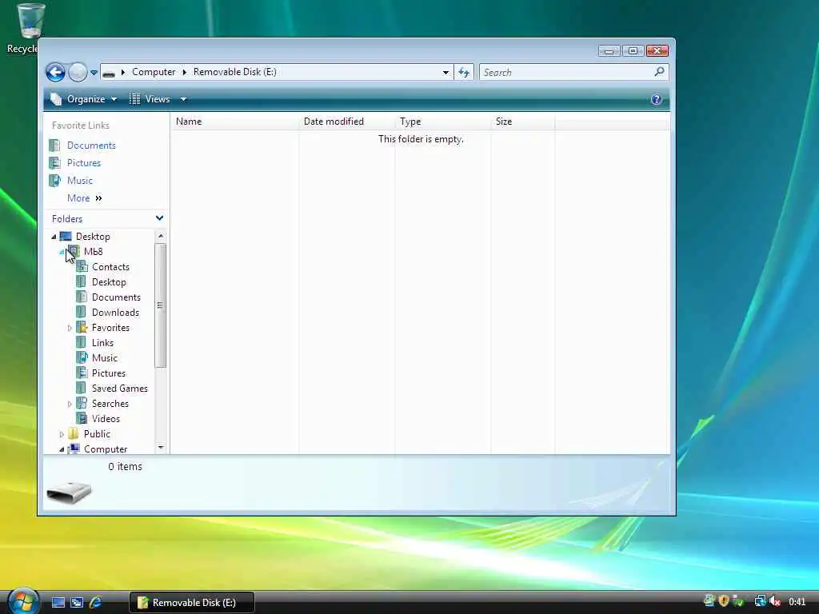Expand the Public tree node
Viewport: 819px width, 614px height.
(62, 434)
